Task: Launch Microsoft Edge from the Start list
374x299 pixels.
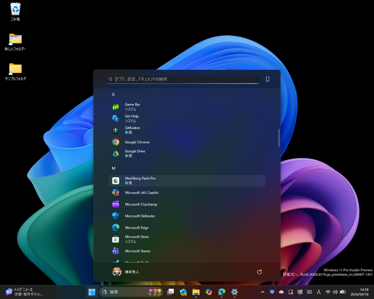Action: point(187,227)
